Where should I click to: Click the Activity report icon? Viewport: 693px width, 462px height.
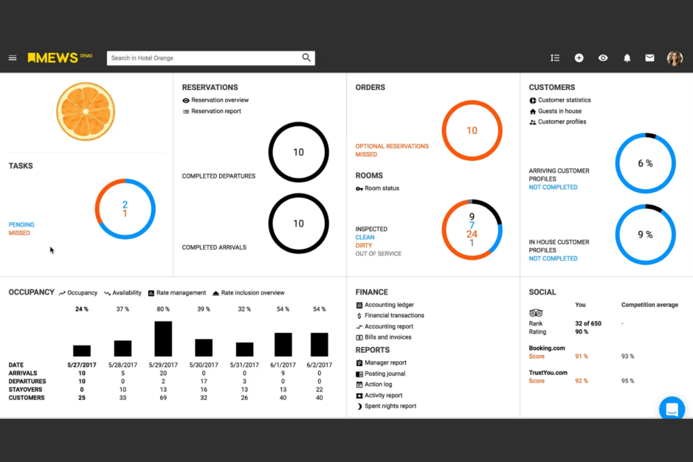point(359,396)
